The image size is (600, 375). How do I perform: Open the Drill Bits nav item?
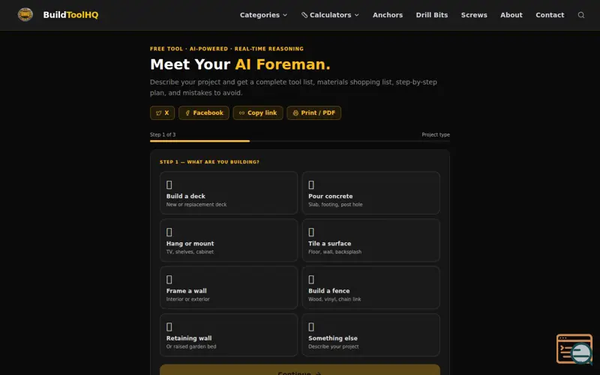click(x=432, y=15)
